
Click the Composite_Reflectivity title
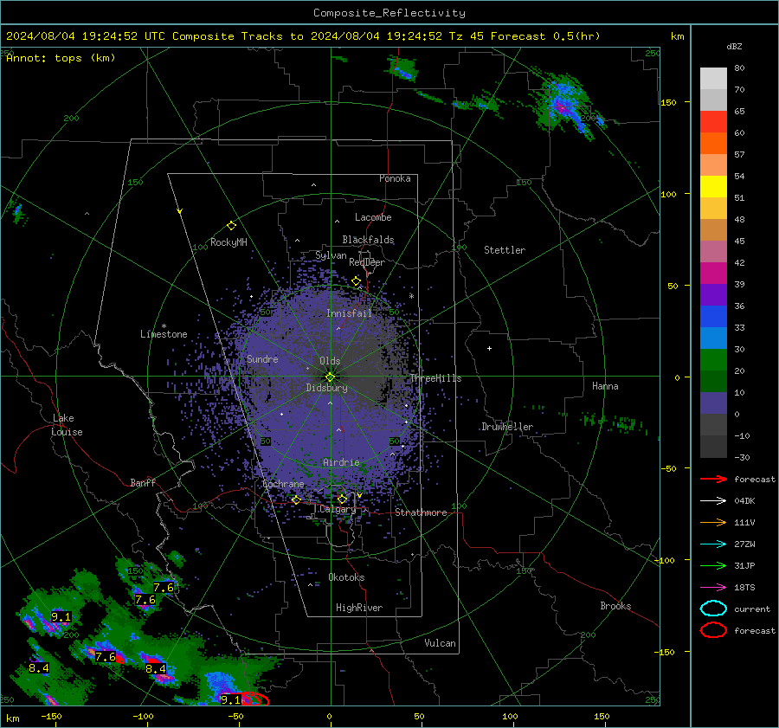point(389,13)
